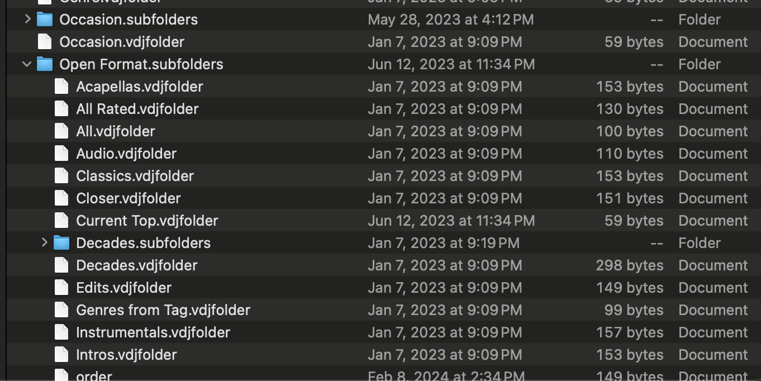
Task: Click the Occasion.vdjfolder document icon
Action: [45, 42]
